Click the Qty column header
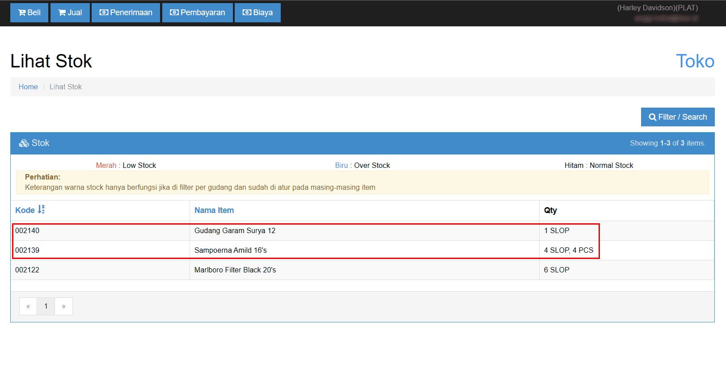Image resolution: width=726 pixels, height=380 pixels. 550,210
